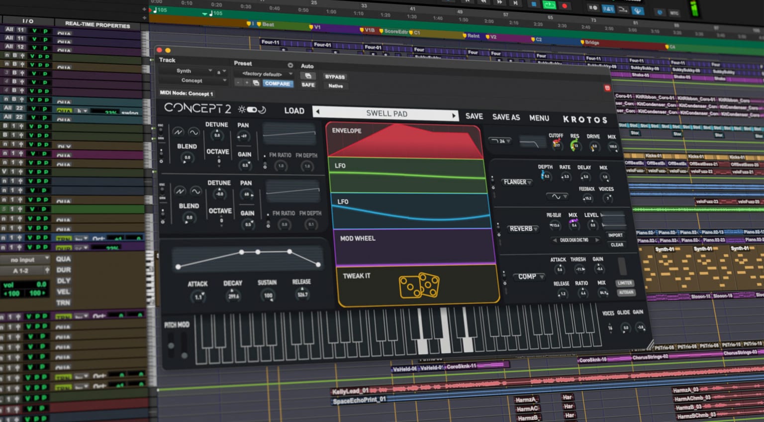Click the reverb Mix knob
764x422 pixels.
(574, 225)
